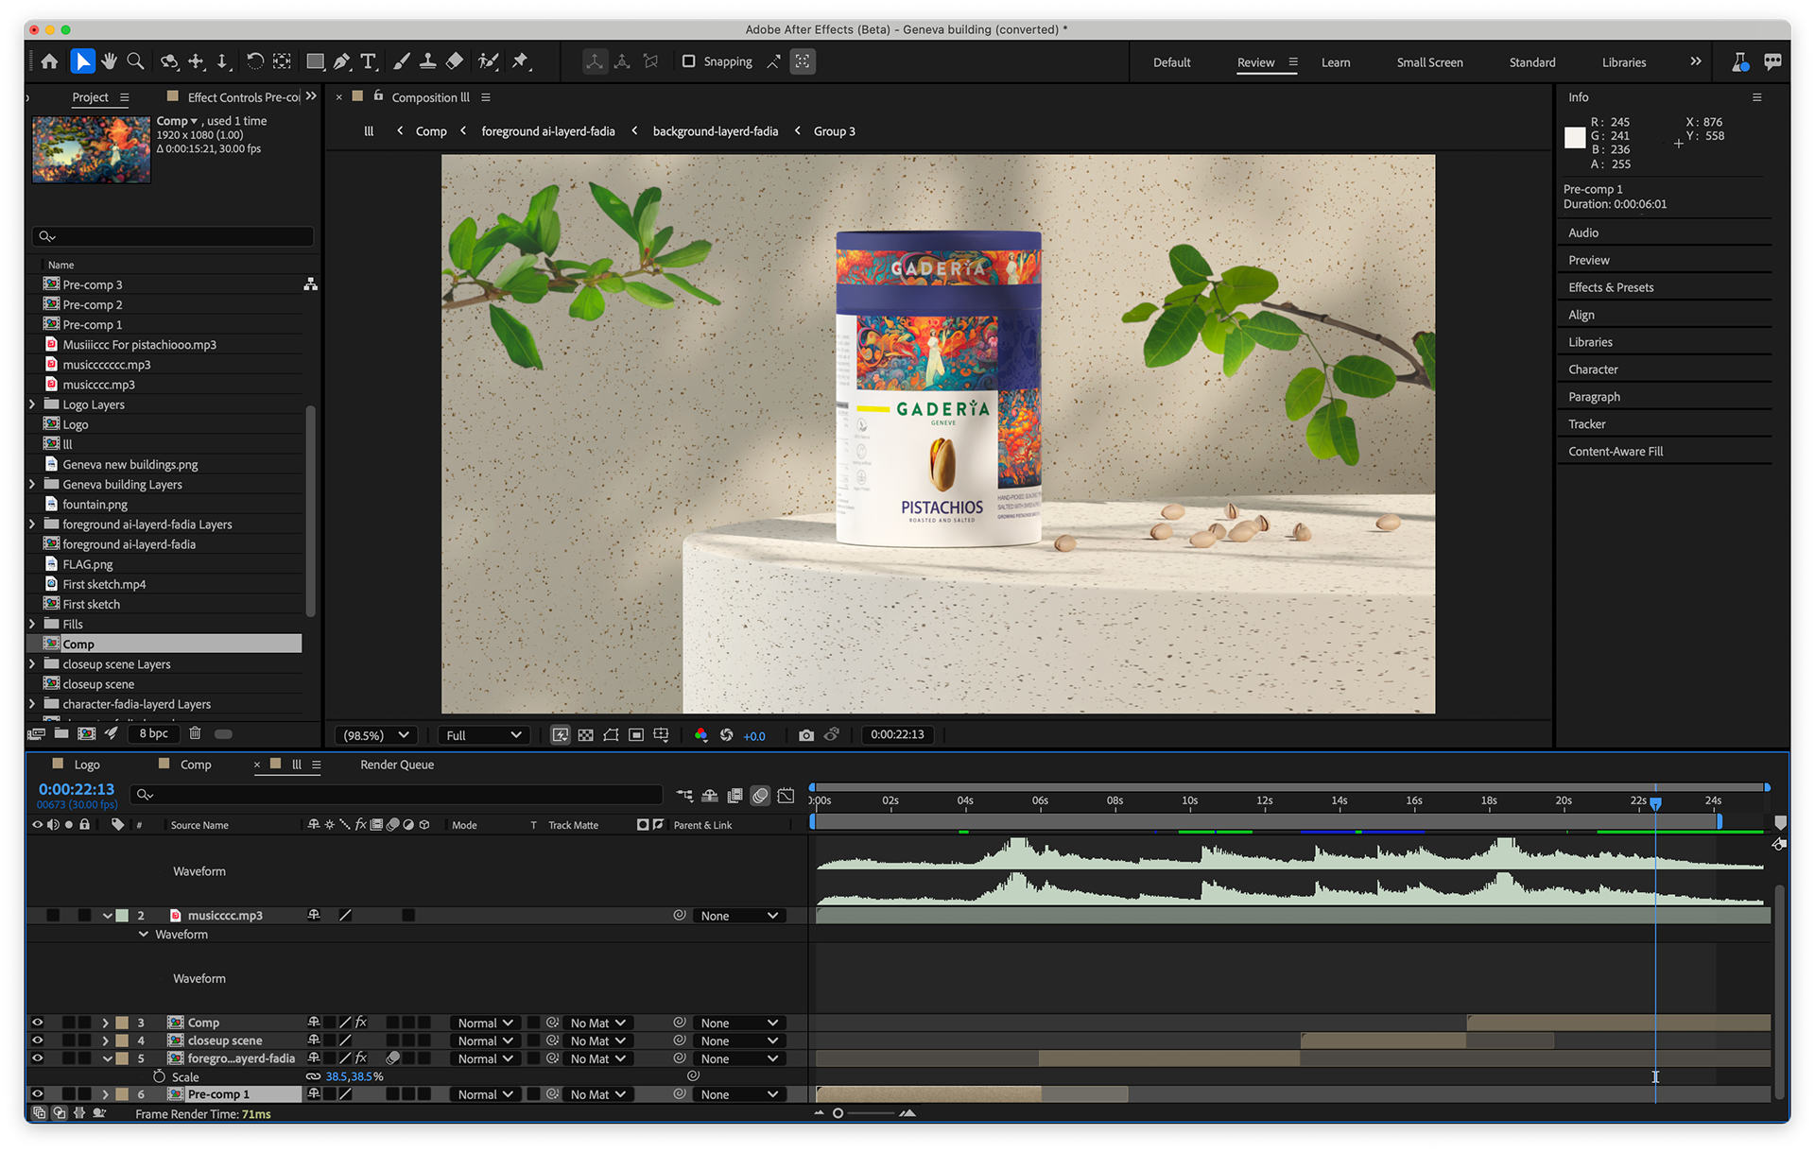Viewport: 1815px width, 1152px height.
Task: Open the 8 bpc color depth setting
Action: coord(153,733)
